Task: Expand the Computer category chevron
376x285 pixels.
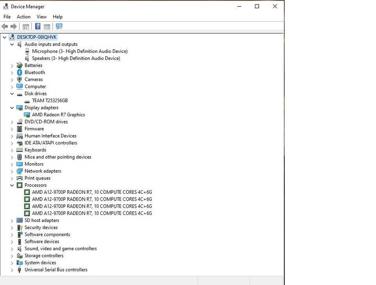Action: [x=12, y=87]
